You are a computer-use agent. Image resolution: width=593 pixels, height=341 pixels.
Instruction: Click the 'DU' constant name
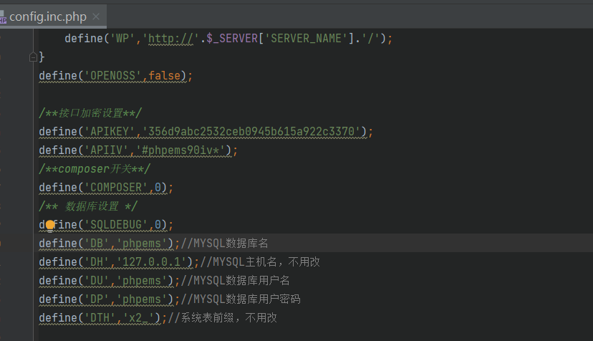pyautogui.click(x=97, y=280)
